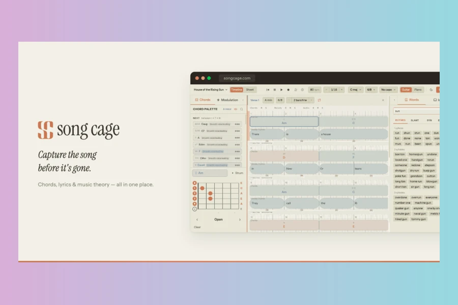This screenshot has width=458, height=305.
Task: Pick the rhyme word 'shotgun'
Action: [x=400, y=170]
